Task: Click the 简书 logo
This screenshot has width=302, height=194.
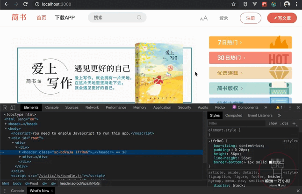Action: 19,17
